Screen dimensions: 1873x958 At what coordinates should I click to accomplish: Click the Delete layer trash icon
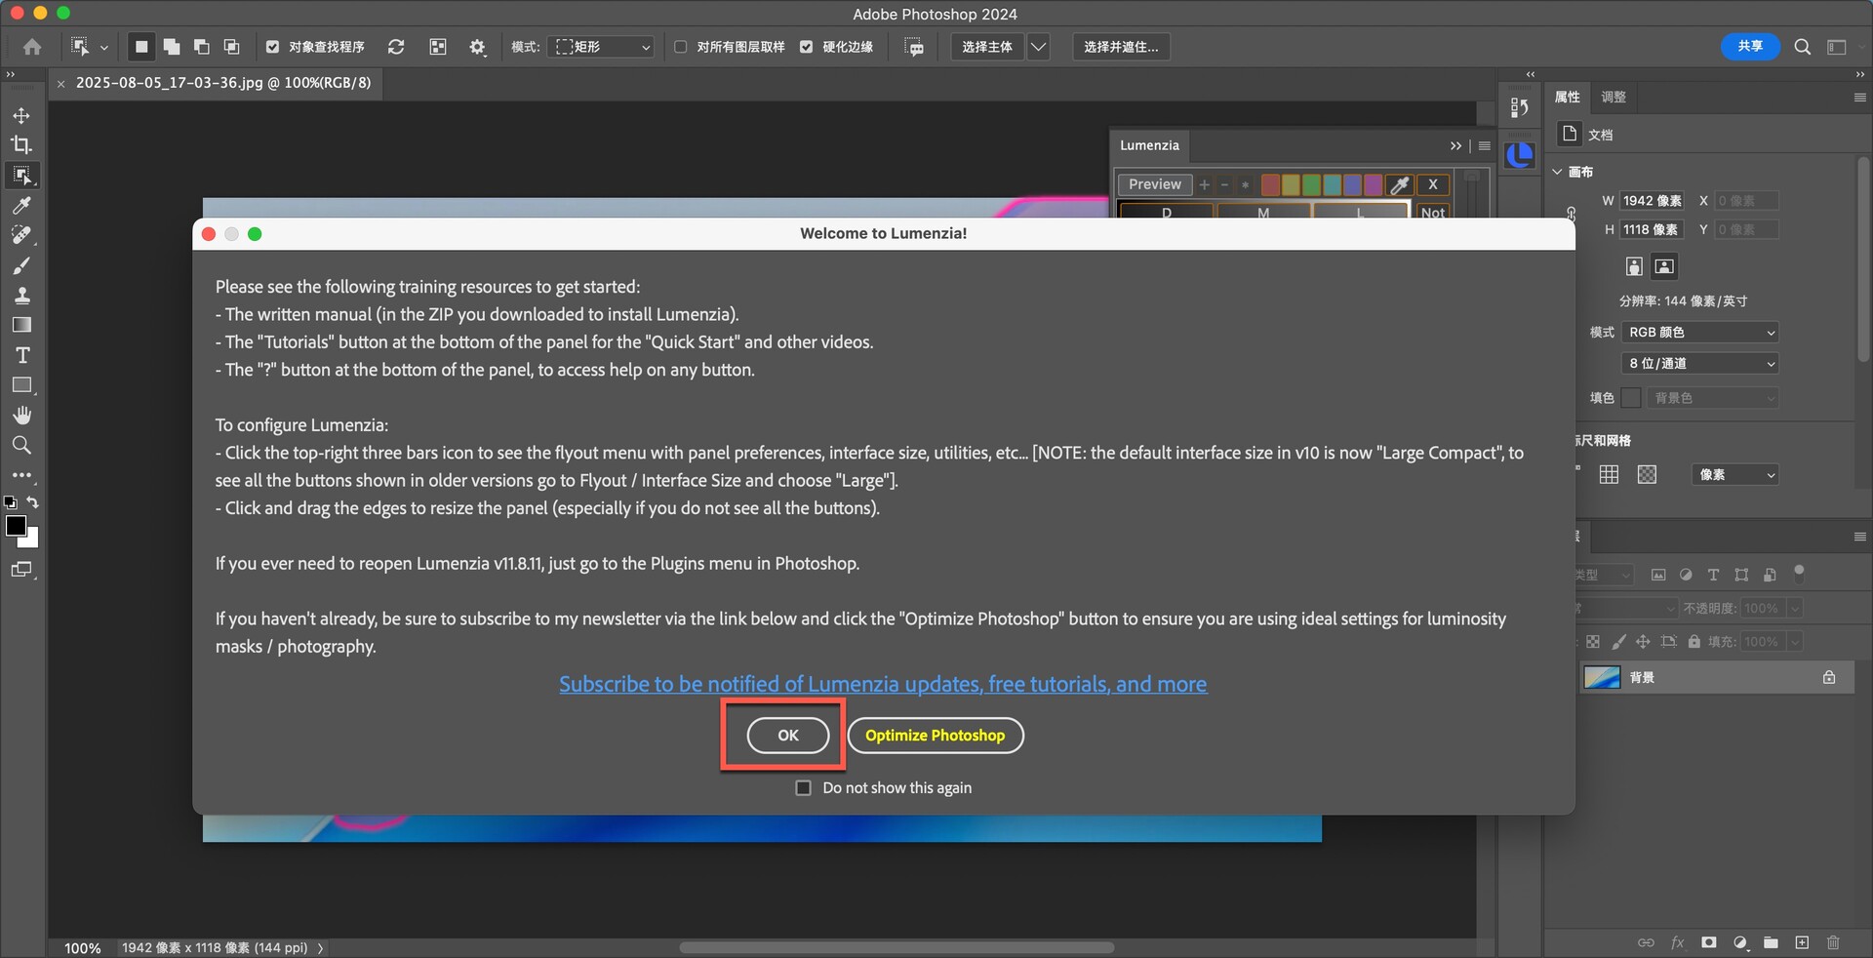pyautogui.click(x=1833, y=942)
